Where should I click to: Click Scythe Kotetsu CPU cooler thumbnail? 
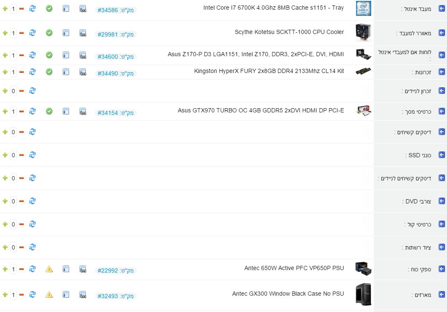(363, 33)
